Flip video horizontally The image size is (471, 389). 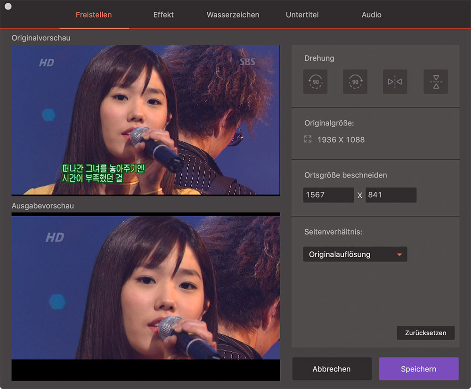(395, 81)
